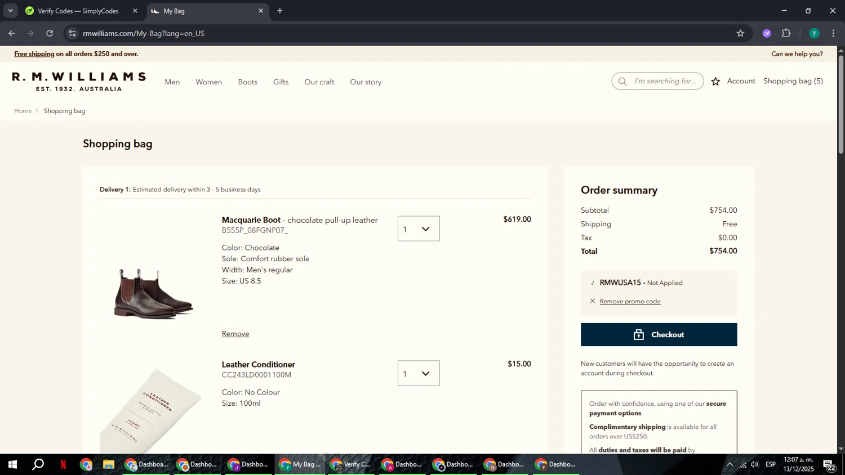Click the search magnifier icon
Image resolution: width=845 pixels, height=475 pixels.
(622, 81)
